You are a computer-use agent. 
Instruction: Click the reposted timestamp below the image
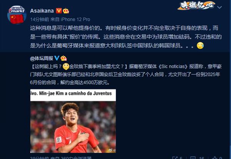(40, 158)
